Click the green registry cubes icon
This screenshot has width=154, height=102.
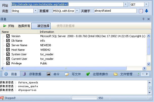click(x=88, y=74)
